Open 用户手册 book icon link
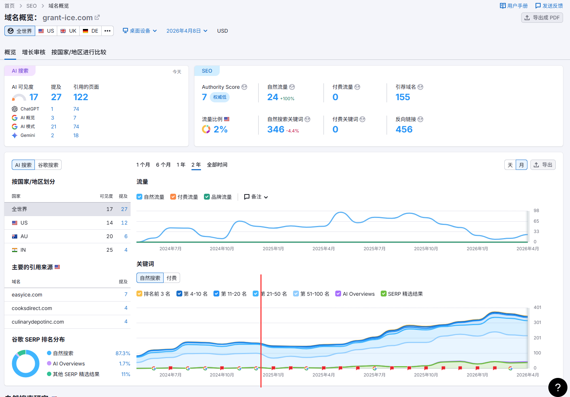 pos(503,6)
